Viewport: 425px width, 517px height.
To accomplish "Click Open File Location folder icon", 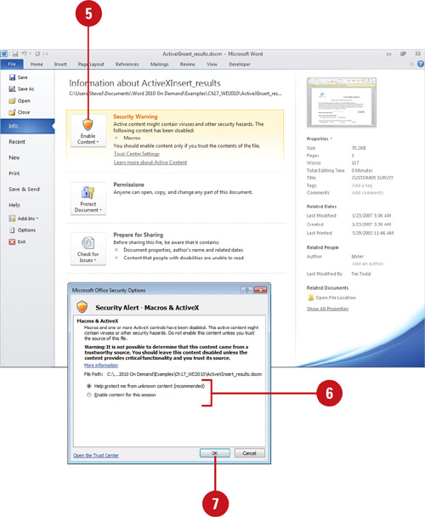I will [x=310, y=298].
